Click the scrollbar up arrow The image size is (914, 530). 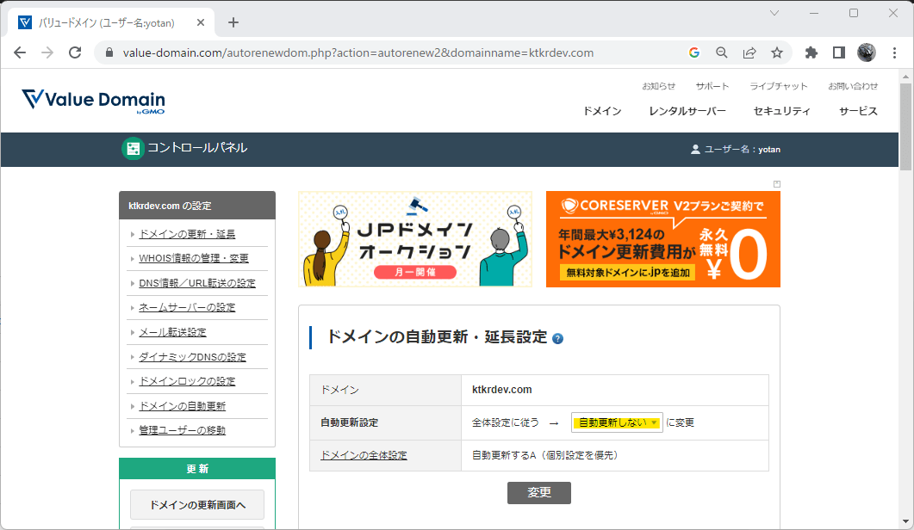pos(905,77)
